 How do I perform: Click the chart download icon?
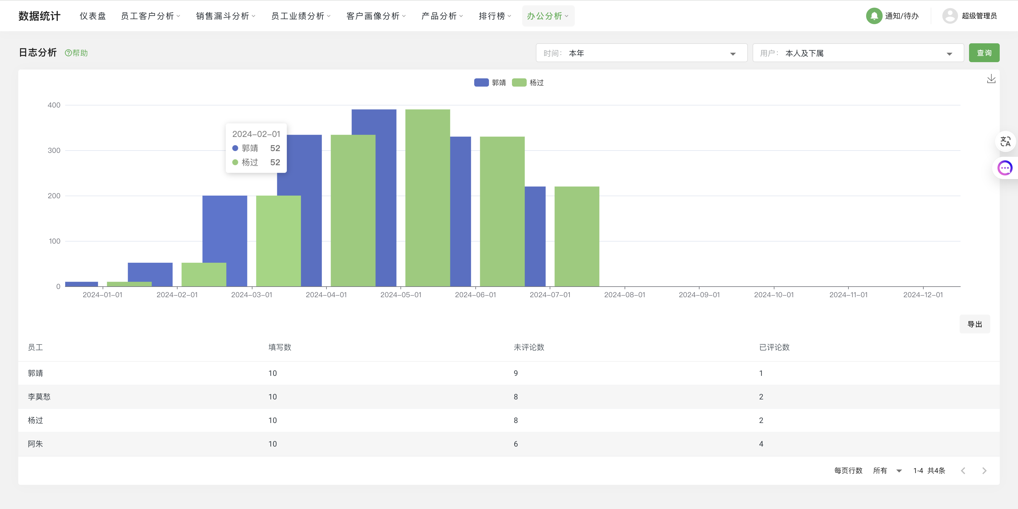pos(991,79)
